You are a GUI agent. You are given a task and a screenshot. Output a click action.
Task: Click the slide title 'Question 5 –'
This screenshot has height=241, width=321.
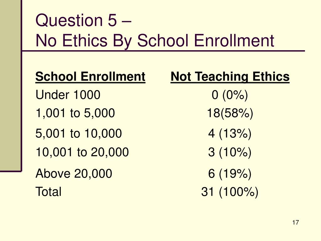(83, 20)
